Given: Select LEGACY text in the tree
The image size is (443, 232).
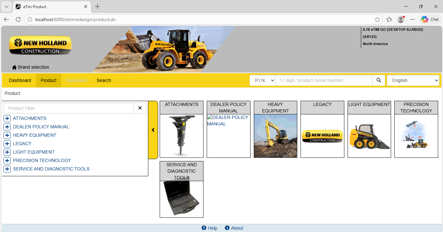Looking at the screenshot, I should click(x=22, y=144).
